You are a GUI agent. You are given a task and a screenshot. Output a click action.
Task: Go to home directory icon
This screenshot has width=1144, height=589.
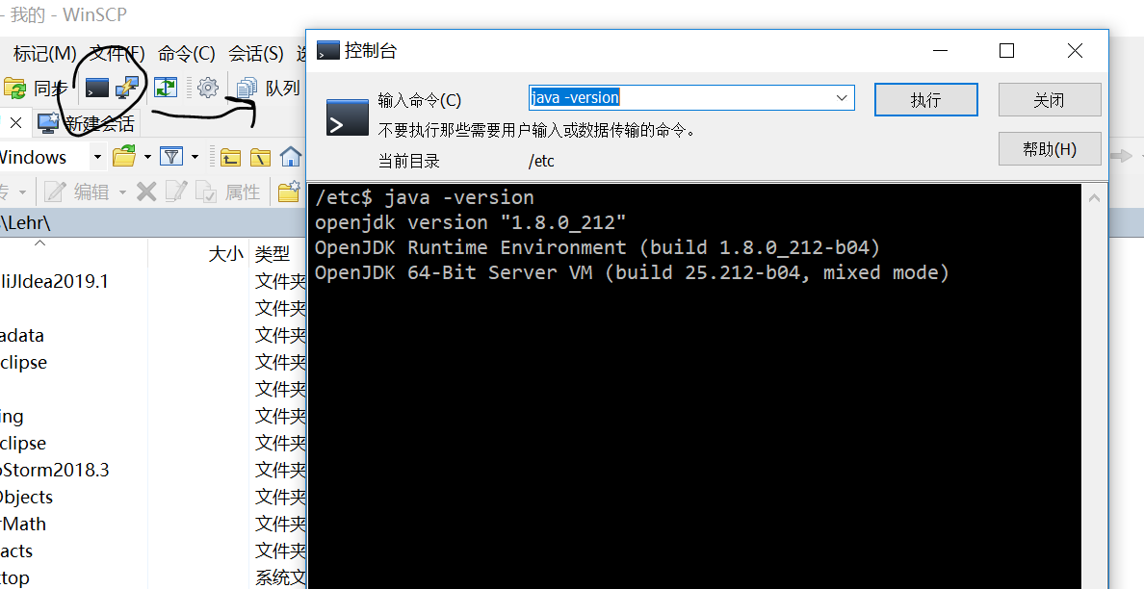[x=291, y=156]
